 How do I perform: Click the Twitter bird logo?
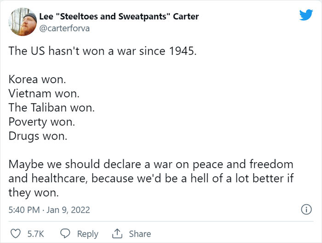[306, 15]
